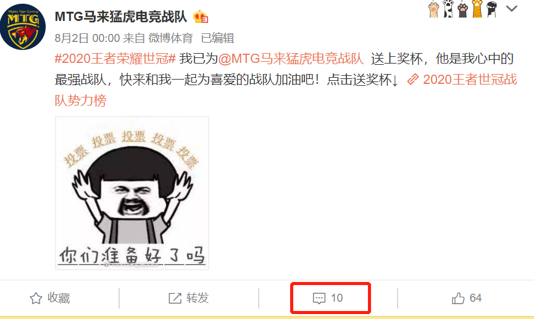This screenshot has width=534, height=319.
Task: Open the #2020王者荣耀世冠# hashtag
Action: [115, 59]
